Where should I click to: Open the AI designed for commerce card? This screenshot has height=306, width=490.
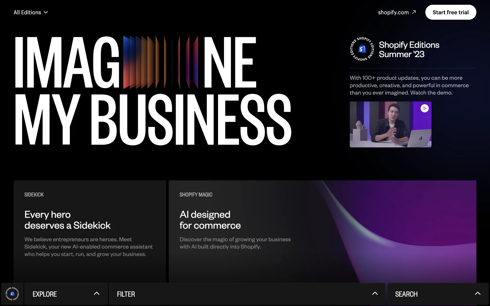[210, 220]
